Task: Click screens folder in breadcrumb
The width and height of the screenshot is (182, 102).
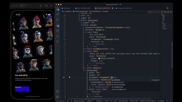Action: pos(68,11)
